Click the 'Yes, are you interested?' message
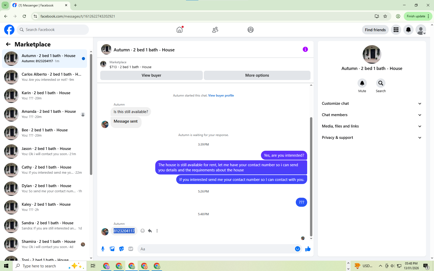Image resolution: width=434 pixels, height=271 pixels. [284, 155]
